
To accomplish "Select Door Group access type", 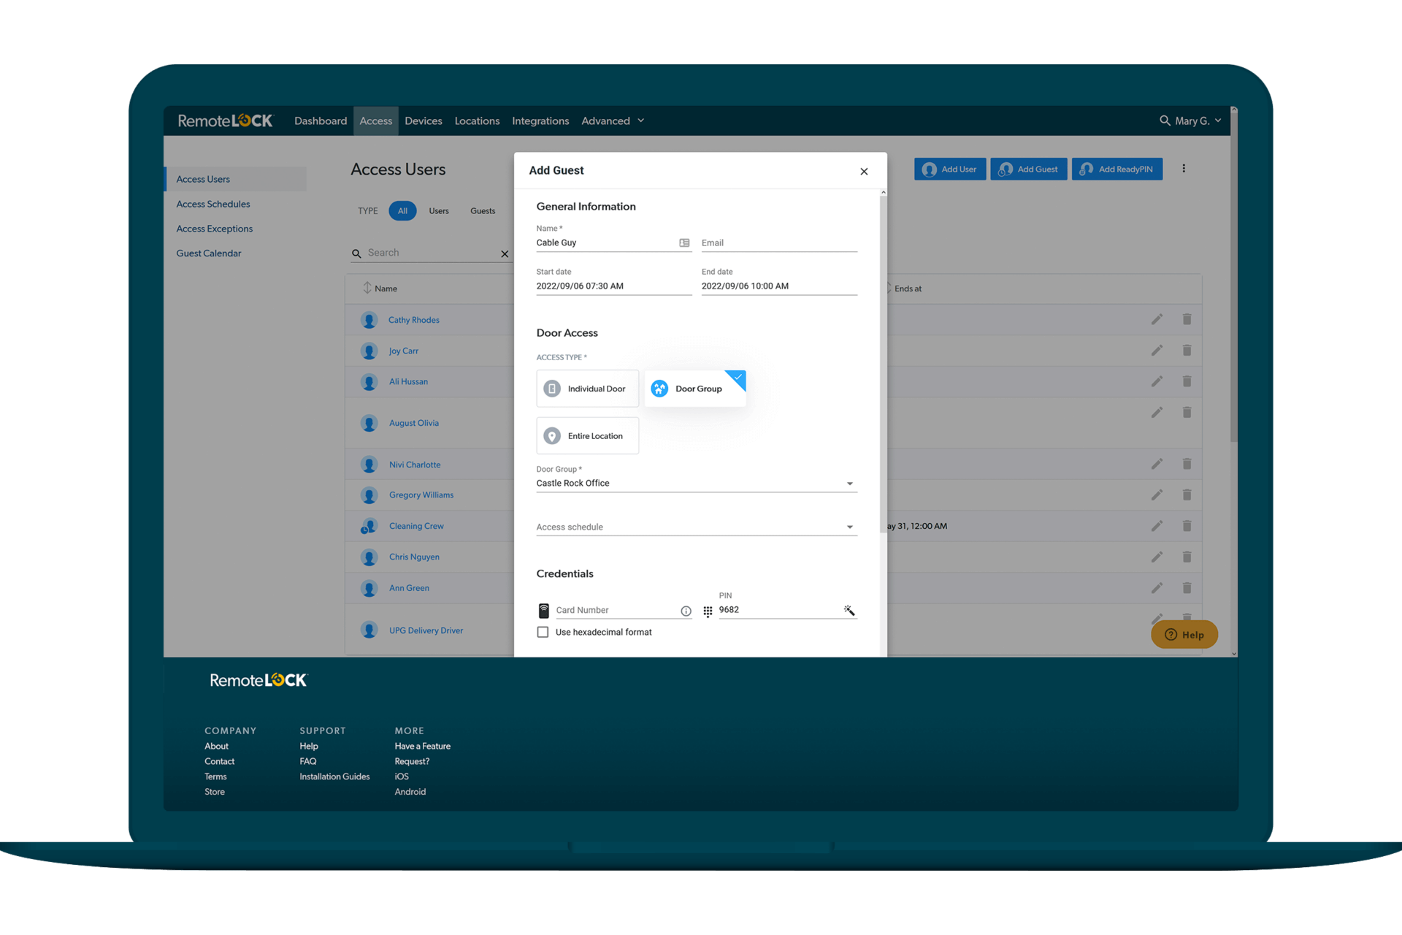I will pyautogui.click(x=695, y=389).
